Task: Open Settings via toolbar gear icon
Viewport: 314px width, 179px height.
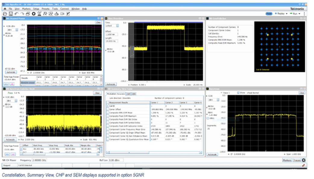Action: 34,14
